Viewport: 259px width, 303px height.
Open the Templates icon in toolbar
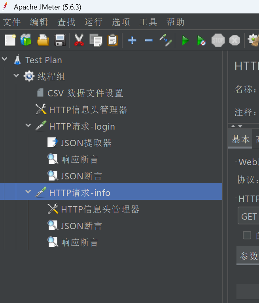tap(26, 40)
